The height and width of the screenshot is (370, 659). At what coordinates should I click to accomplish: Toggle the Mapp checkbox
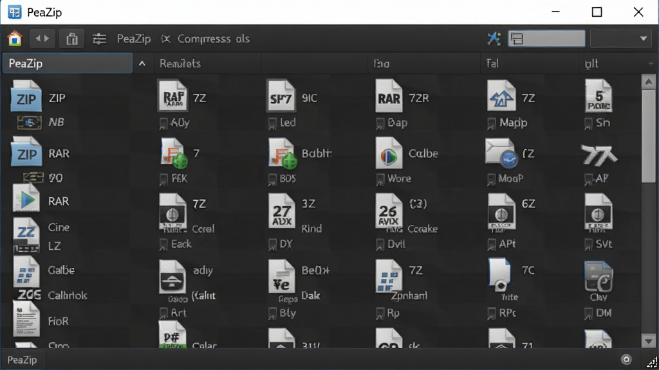coord(491,123)
